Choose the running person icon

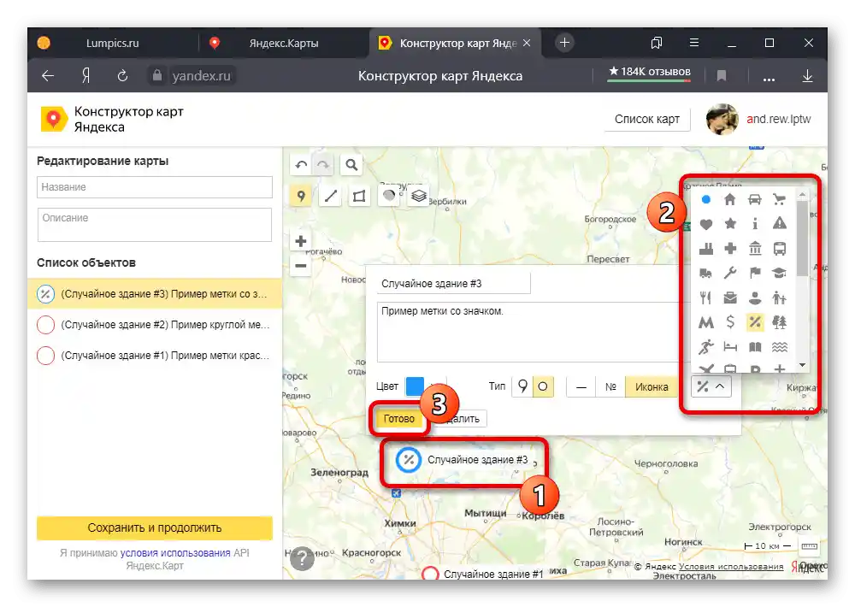pyautogui.click(x=705, y=347)
